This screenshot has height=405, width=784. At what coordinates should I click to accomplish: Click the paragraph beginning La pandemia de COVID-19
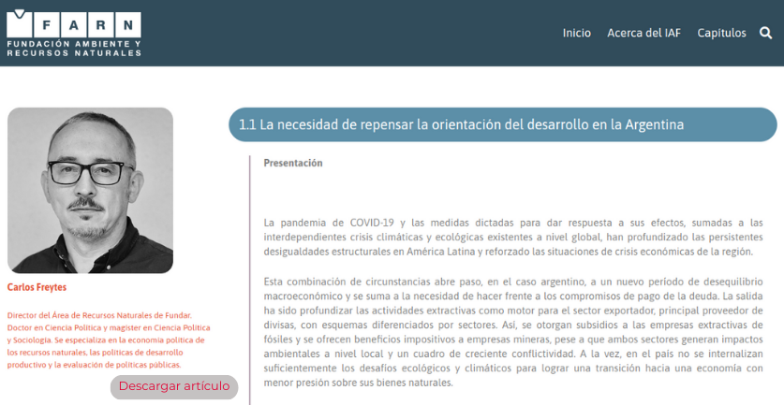pos(513,238)
